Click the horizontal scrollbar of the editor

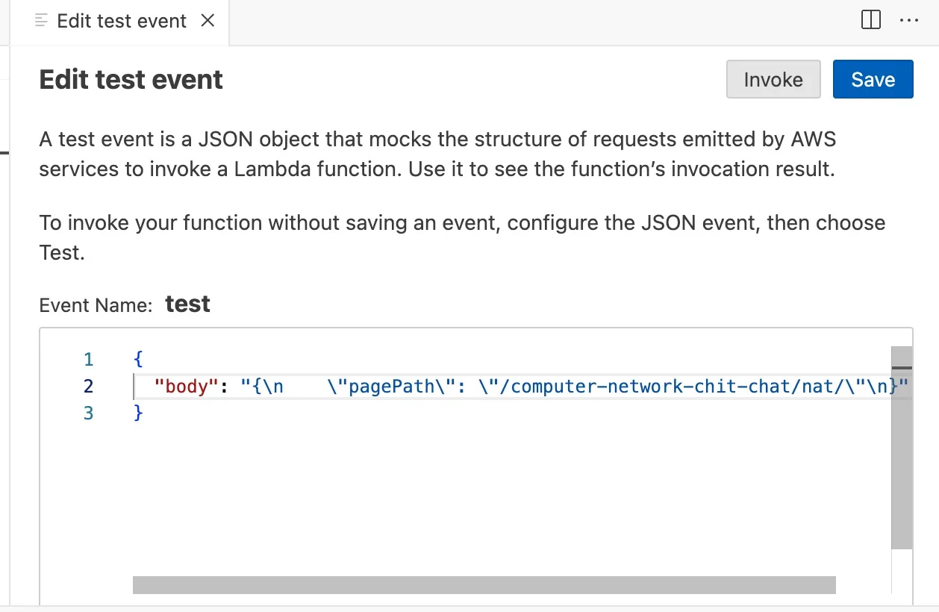pos(484,585)
